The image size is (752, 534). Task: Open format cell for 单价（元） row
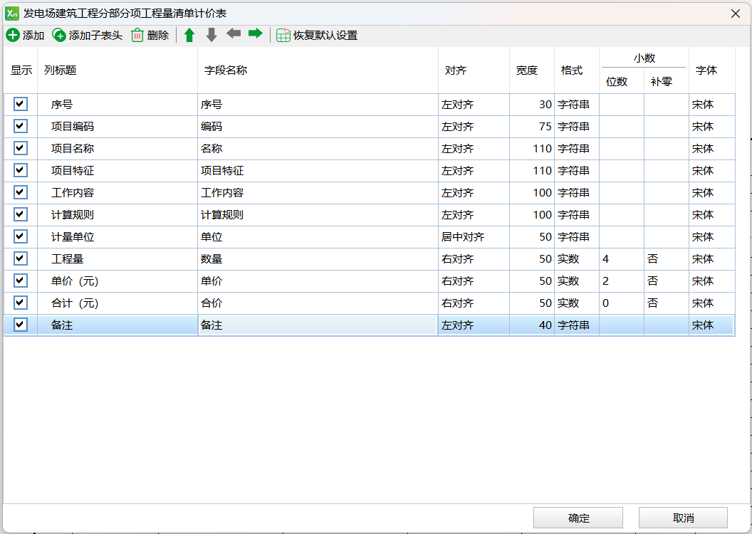point(576,281)
